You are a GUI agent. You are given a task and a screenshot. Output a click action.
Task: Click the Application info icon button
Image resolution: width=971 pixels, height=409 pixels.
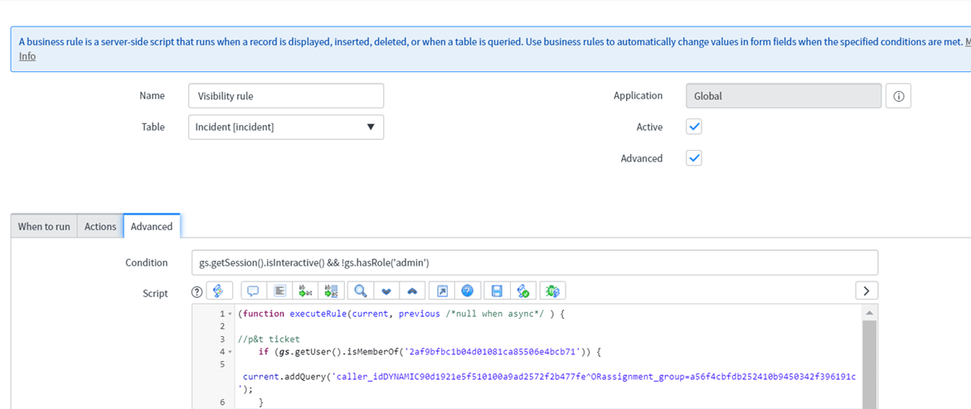899,96
